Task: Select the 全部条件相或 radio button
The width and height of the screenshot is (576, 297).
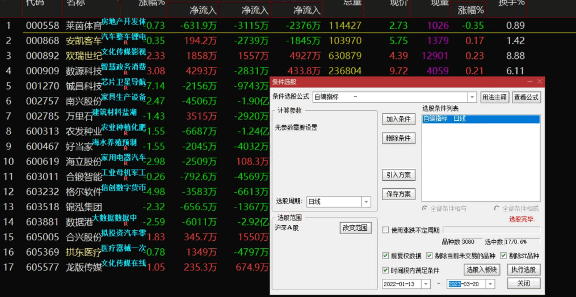Action: click(x=497, y=209)
